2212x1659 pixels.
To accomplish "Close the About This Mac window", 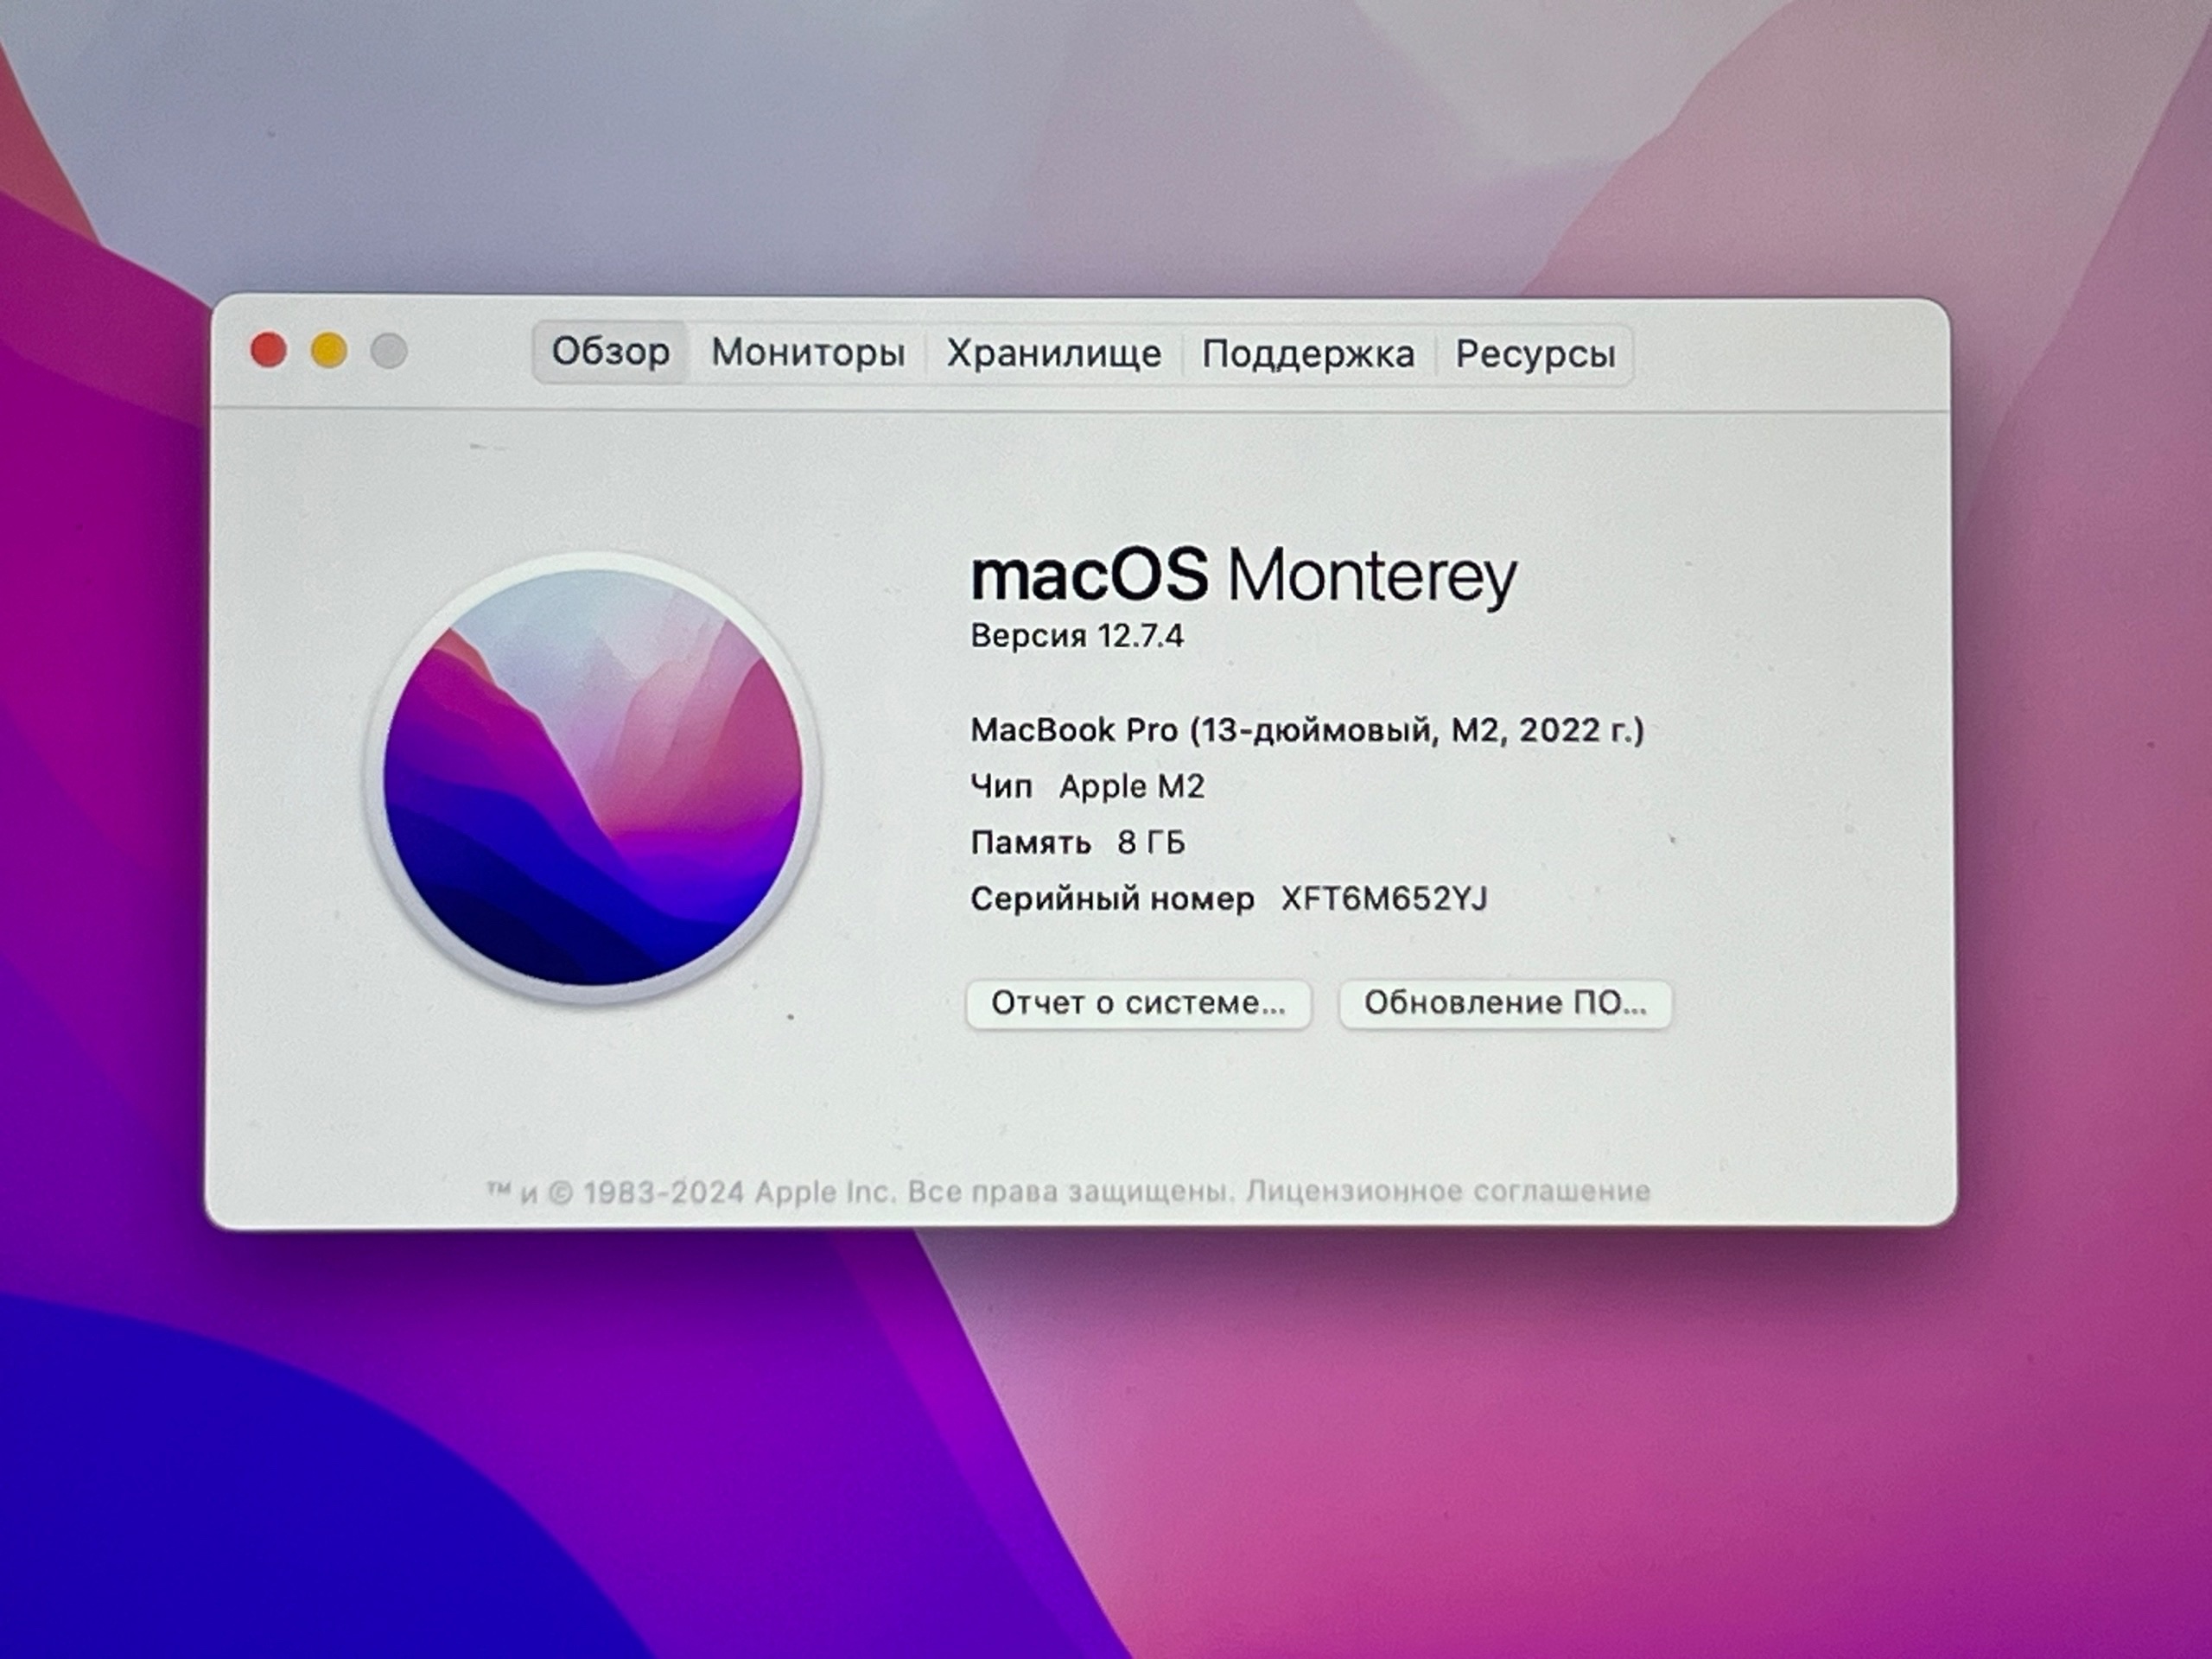I will point(268,350).
